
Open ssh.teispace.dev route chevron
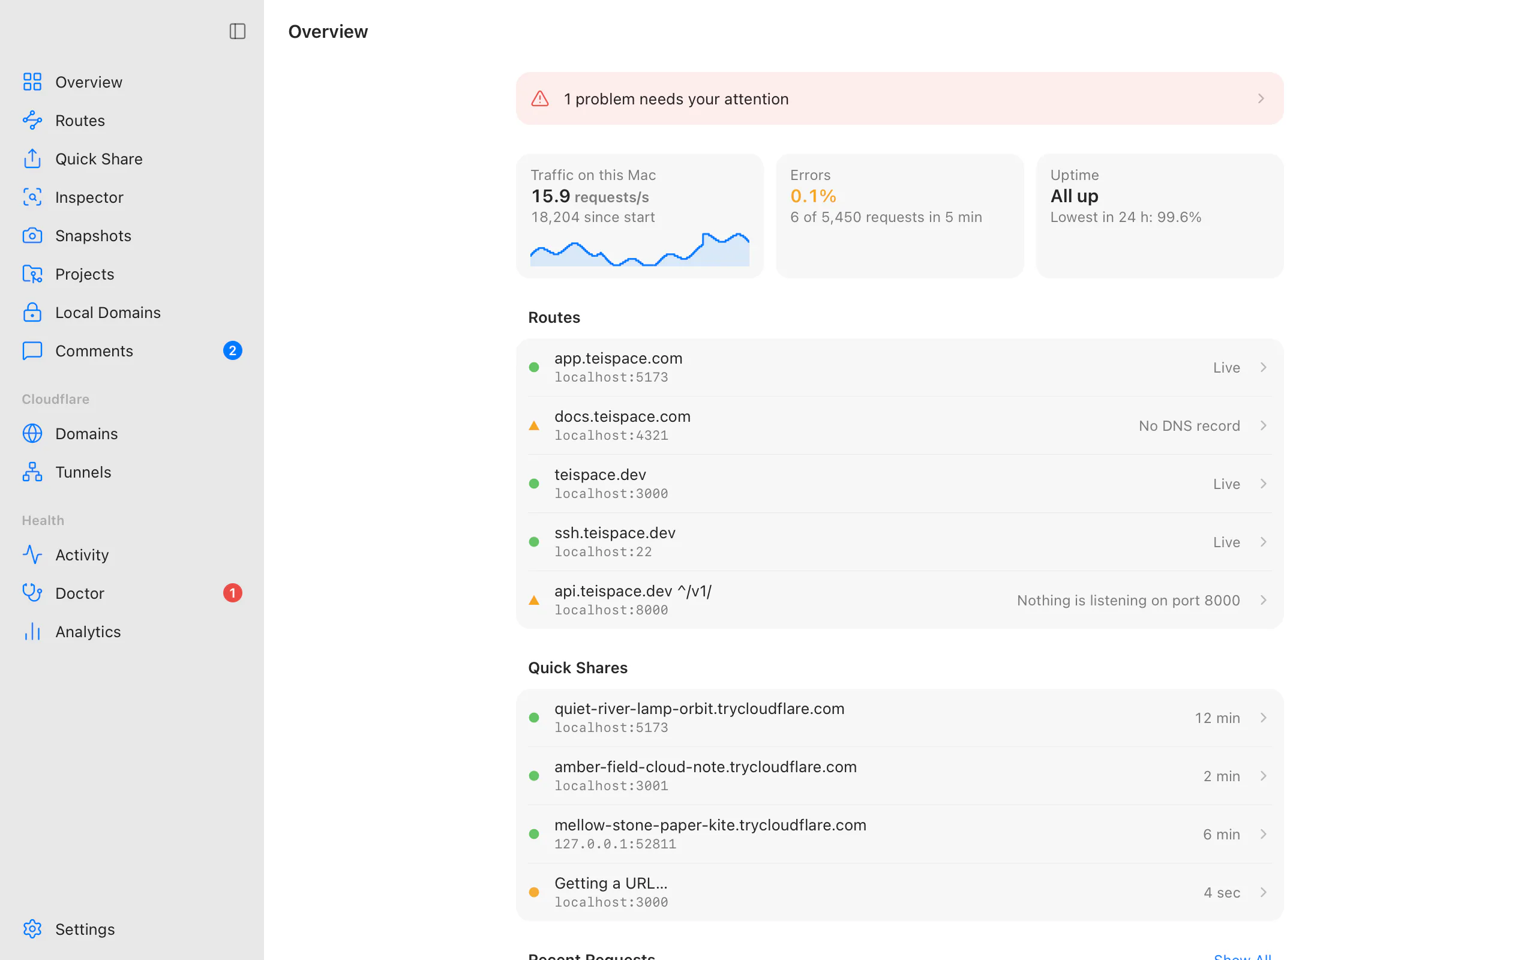(1263, 542)
